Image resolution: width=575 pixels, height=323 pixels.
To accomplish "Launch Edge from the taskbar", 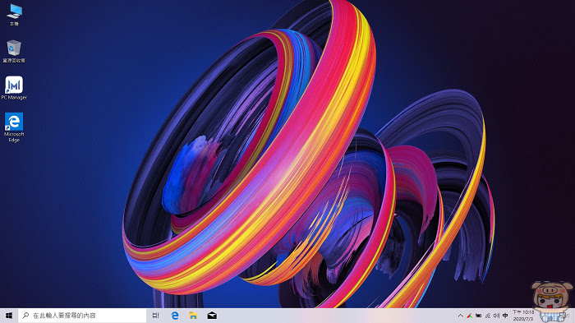I will pos(175,316).
